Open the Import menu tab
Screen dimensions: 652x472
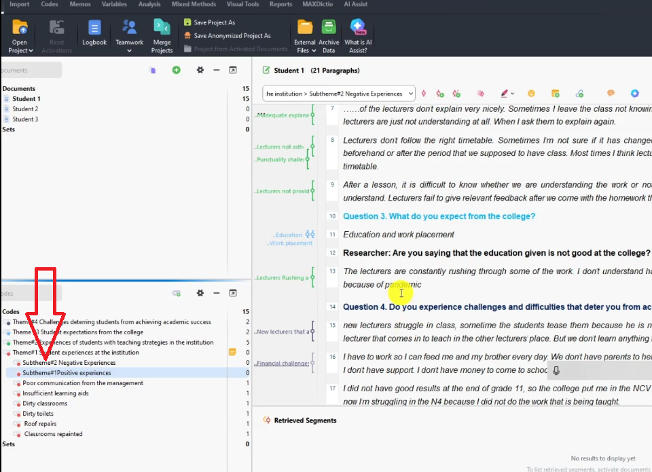pyautogui.click(x=19, y=4)
